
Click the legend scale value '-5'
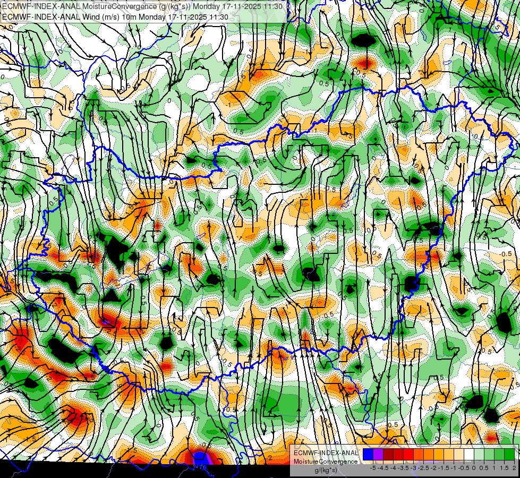click(x=373, y=468)
